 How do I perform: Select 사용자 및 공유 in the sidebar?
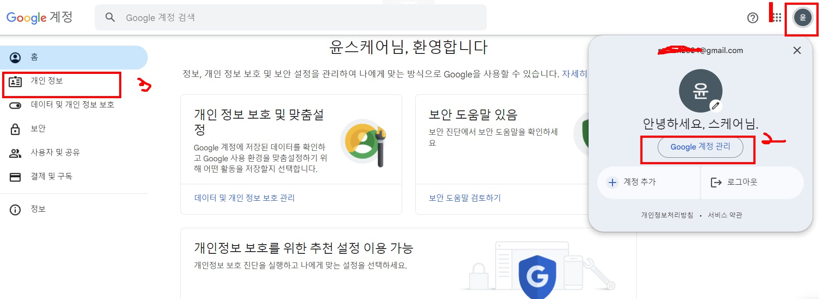[74, 153]
